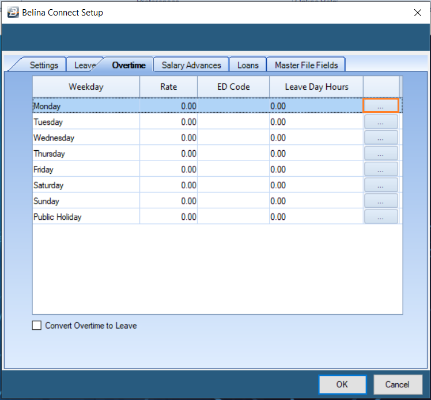
Task: Click the Belina Connect logo icon in the title bar
Action: [x=13, y=12]
